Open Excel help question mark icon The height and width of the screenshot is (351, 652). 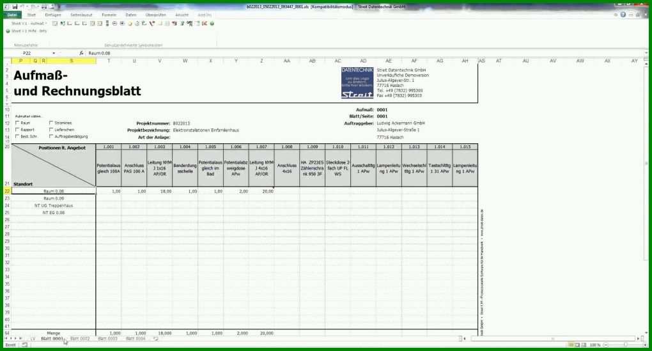[623, 15]
